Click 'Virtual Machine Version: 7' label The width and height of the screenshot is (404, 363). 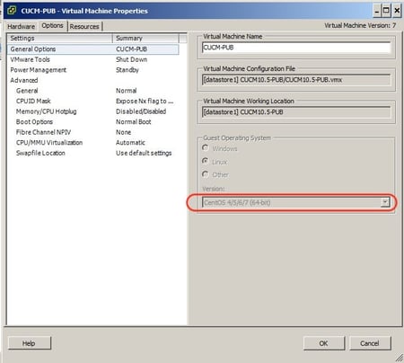pos(360,25)
